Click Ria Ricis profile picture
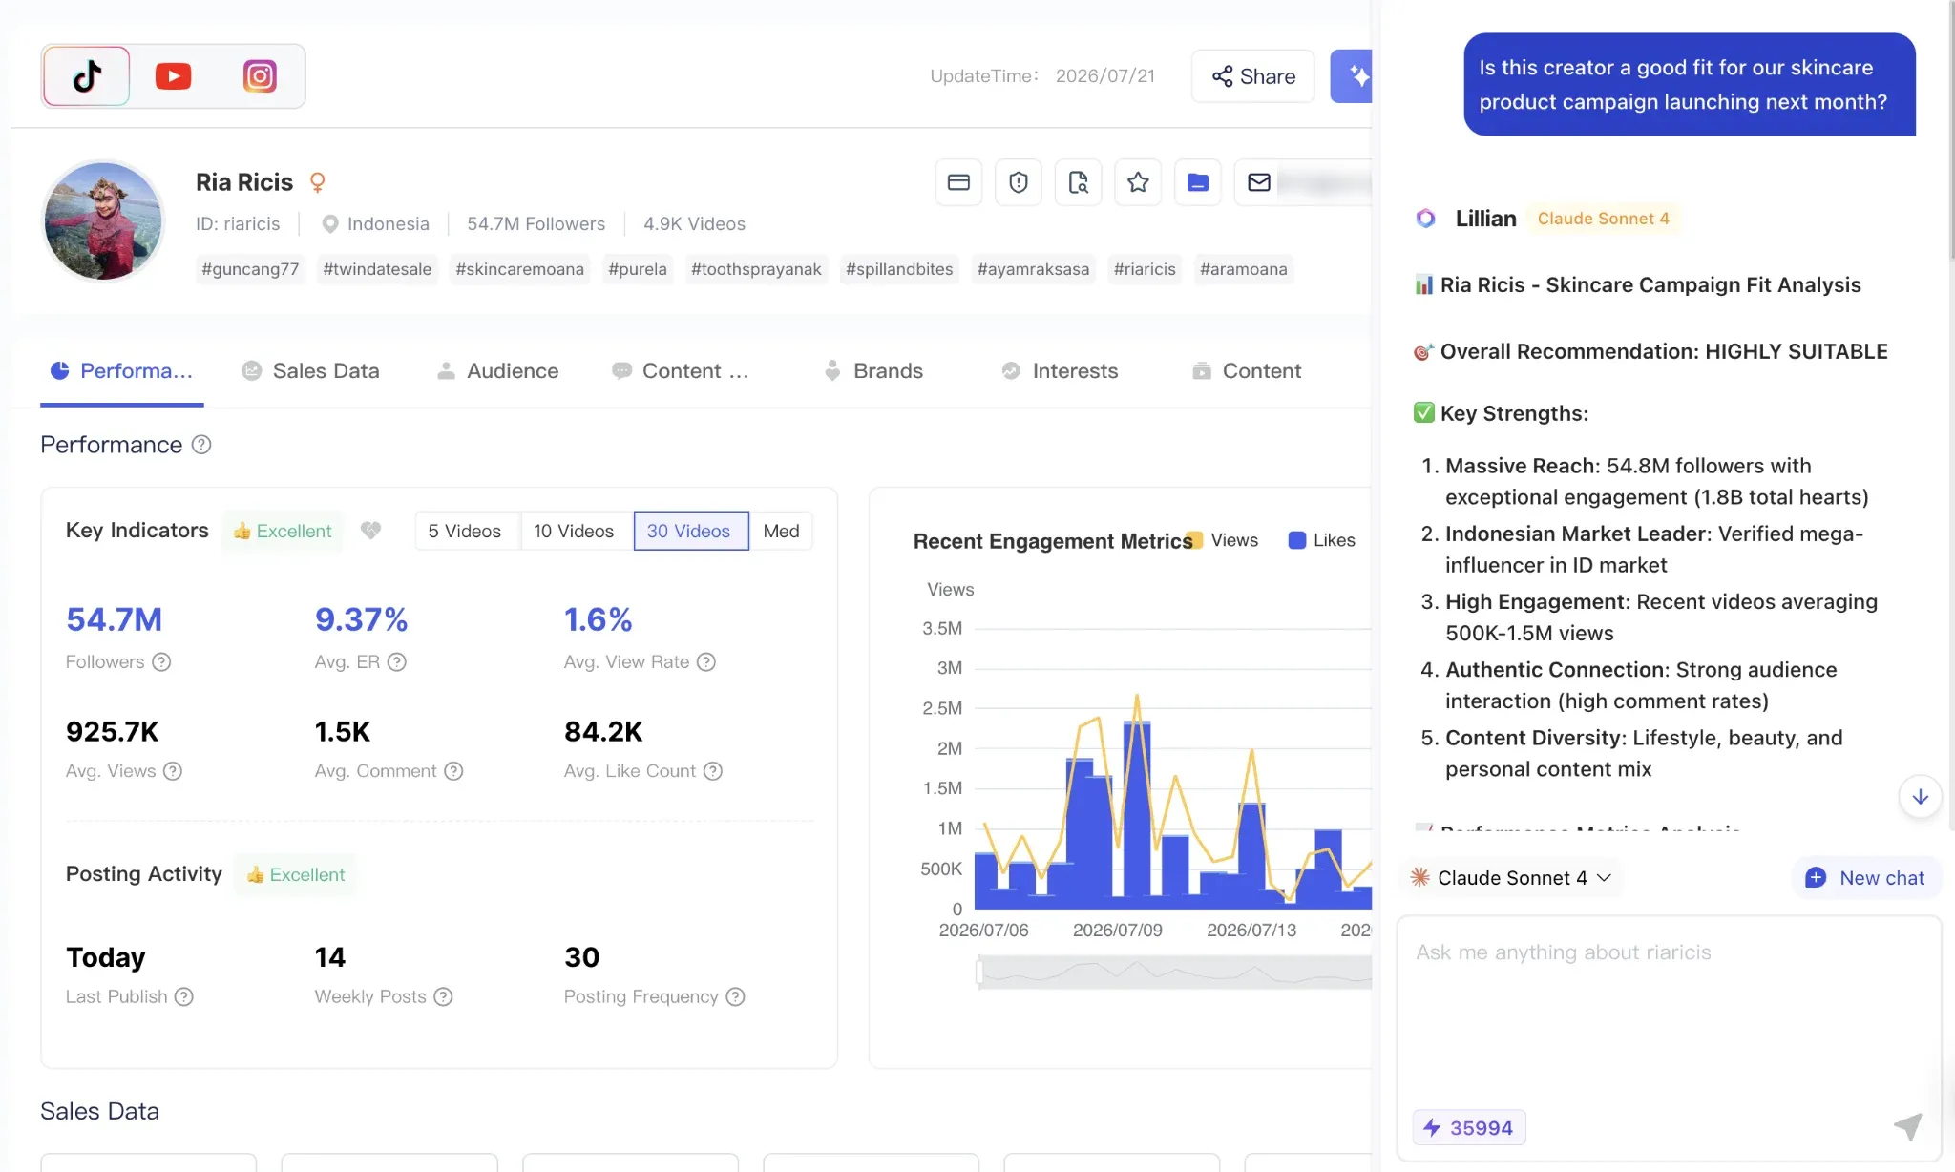Screen dimensions: 1955x1172 coord(103,220)
